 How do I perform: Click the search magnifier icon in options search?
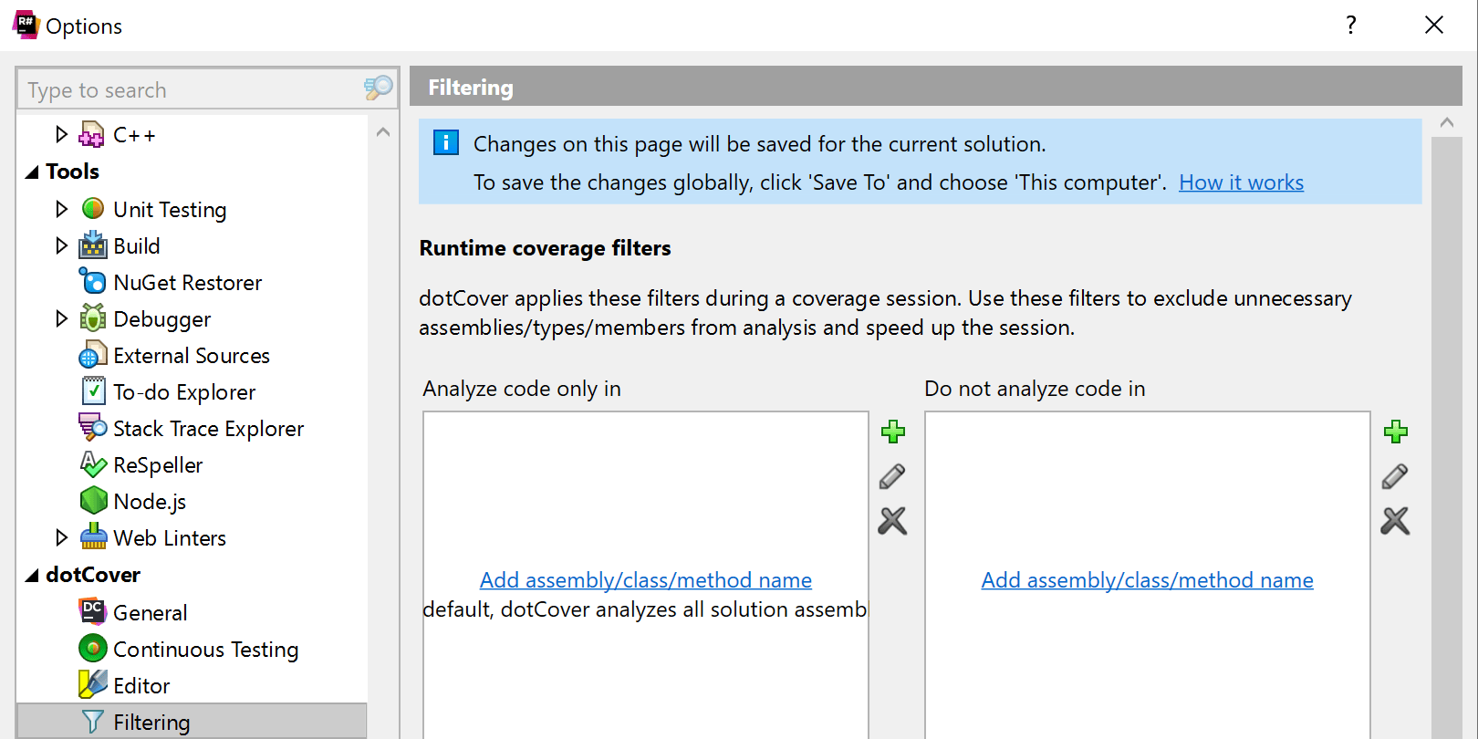pos(378,88)
